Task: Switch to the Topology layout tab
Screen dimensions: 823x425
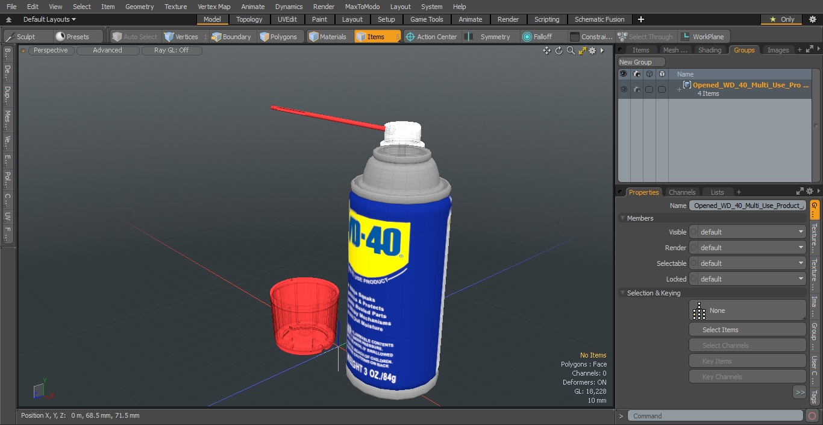Action: pos(249,19)
